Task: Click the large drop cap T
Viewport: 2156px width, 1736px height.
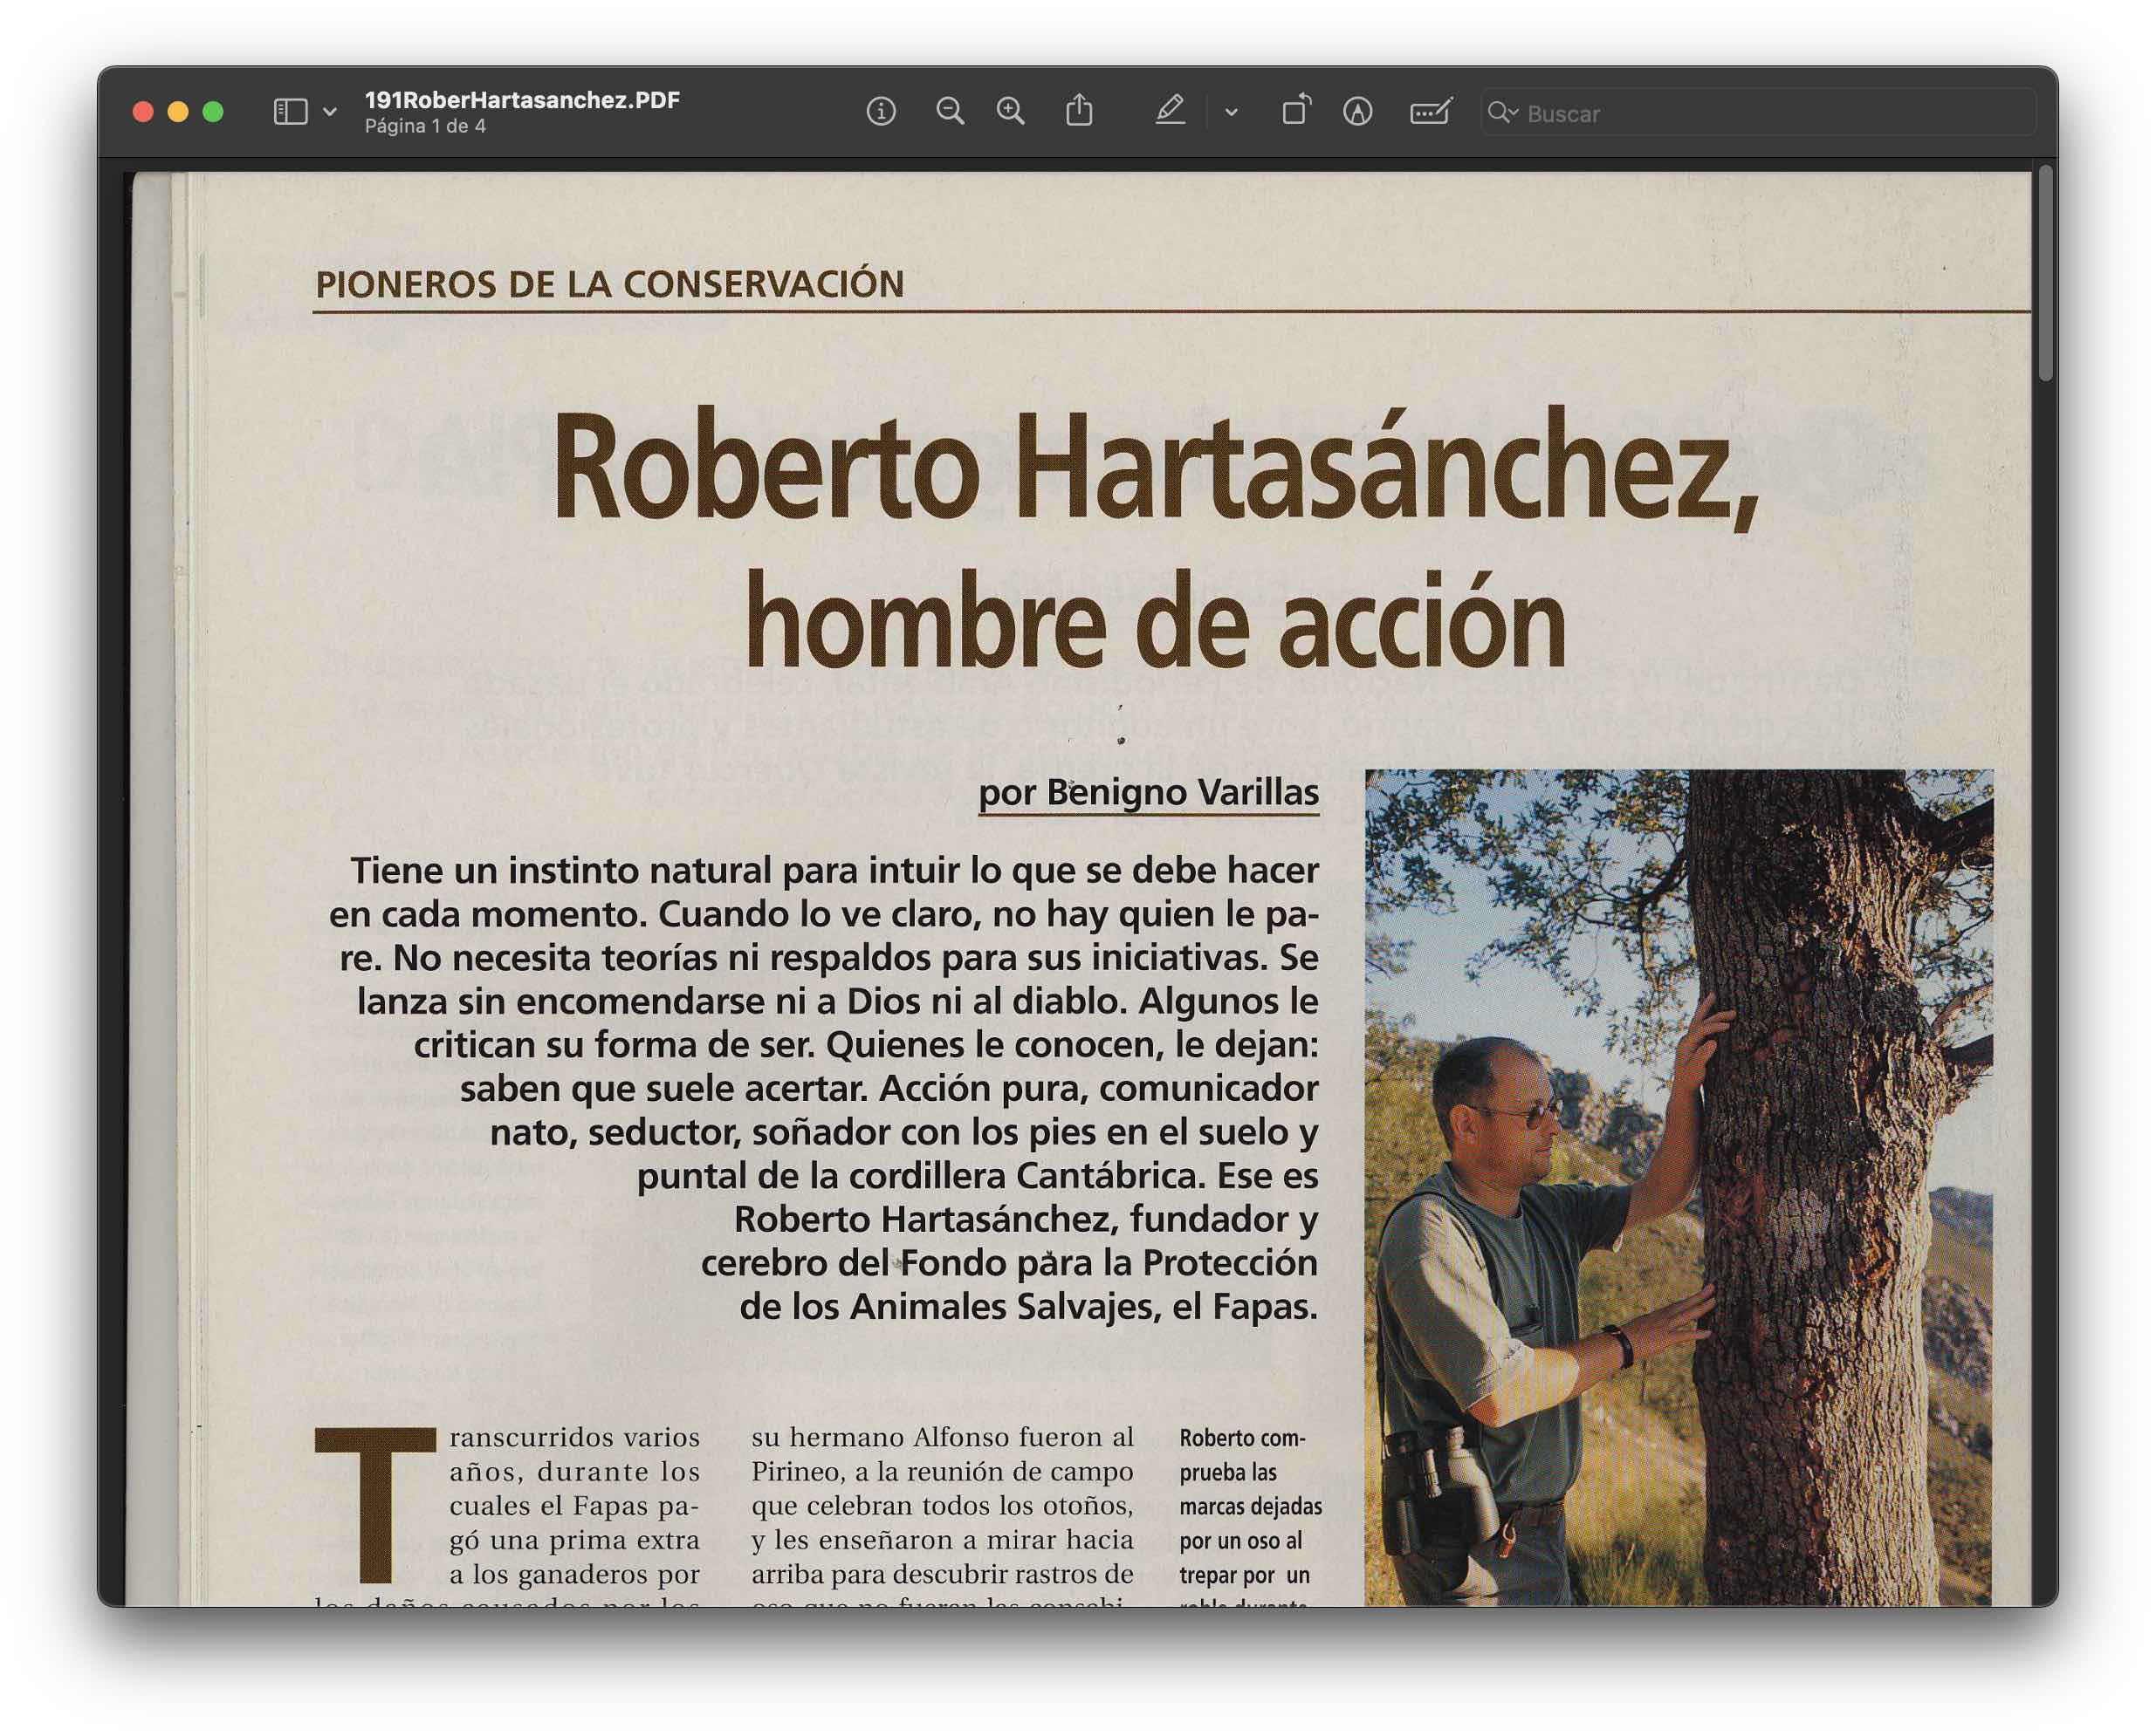Action: [x=375, y=1504]
